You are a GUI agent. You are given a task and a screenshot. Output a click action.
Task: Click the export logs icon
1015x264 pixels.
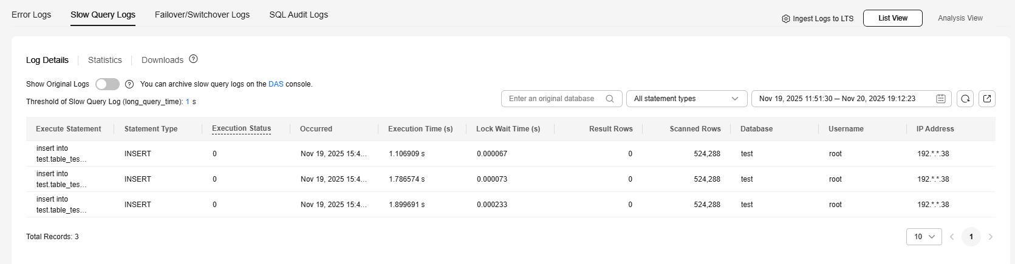point(987,99)
